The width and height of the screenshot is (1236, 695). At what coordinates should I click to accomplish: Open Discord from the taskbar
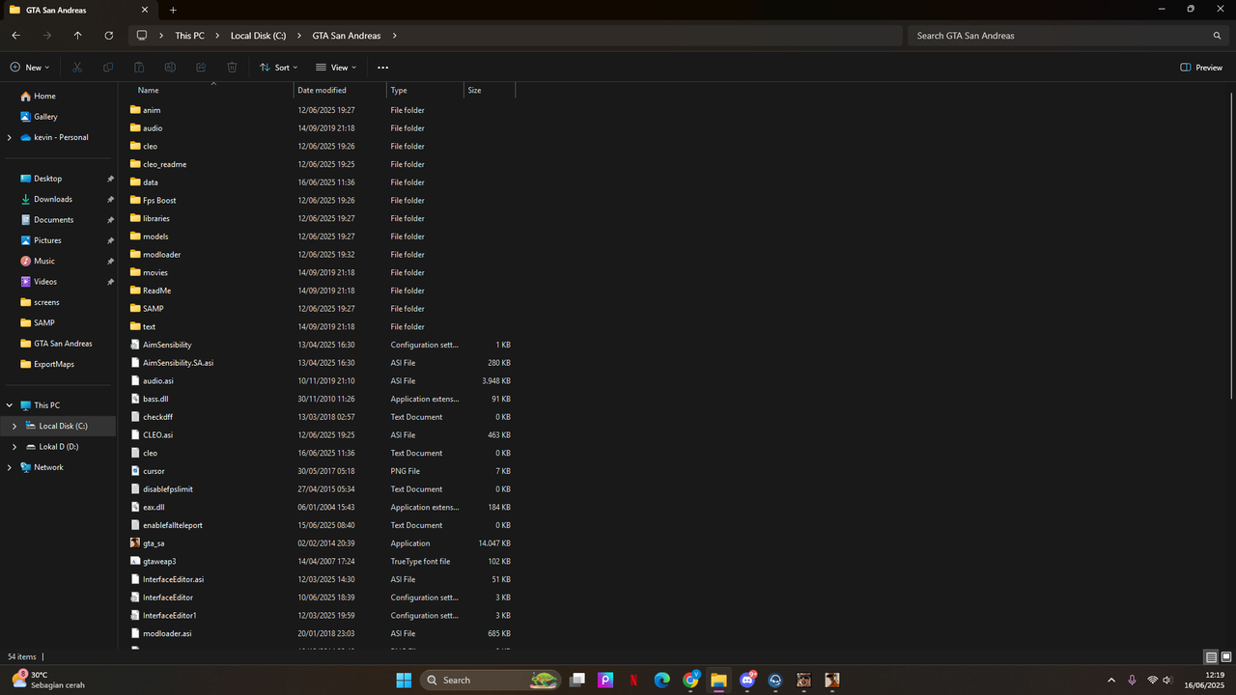(x=747, y=680)
